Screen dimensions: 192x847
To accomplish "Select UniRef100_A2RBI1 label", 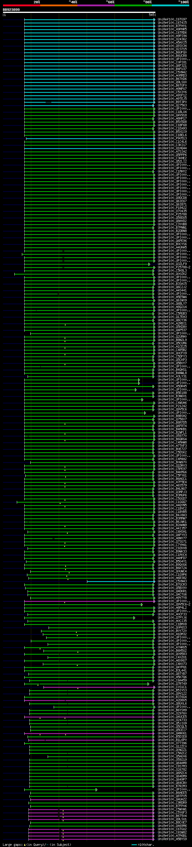I will (172, 323).
